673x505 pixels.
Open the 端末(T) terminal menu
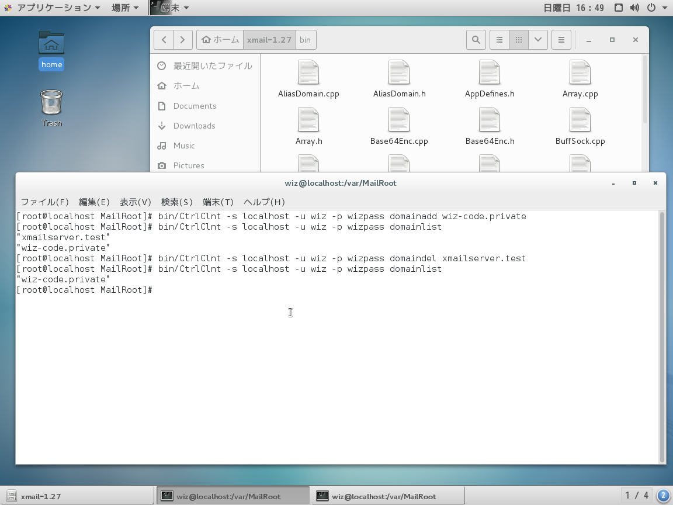click(x=218, y=202)
